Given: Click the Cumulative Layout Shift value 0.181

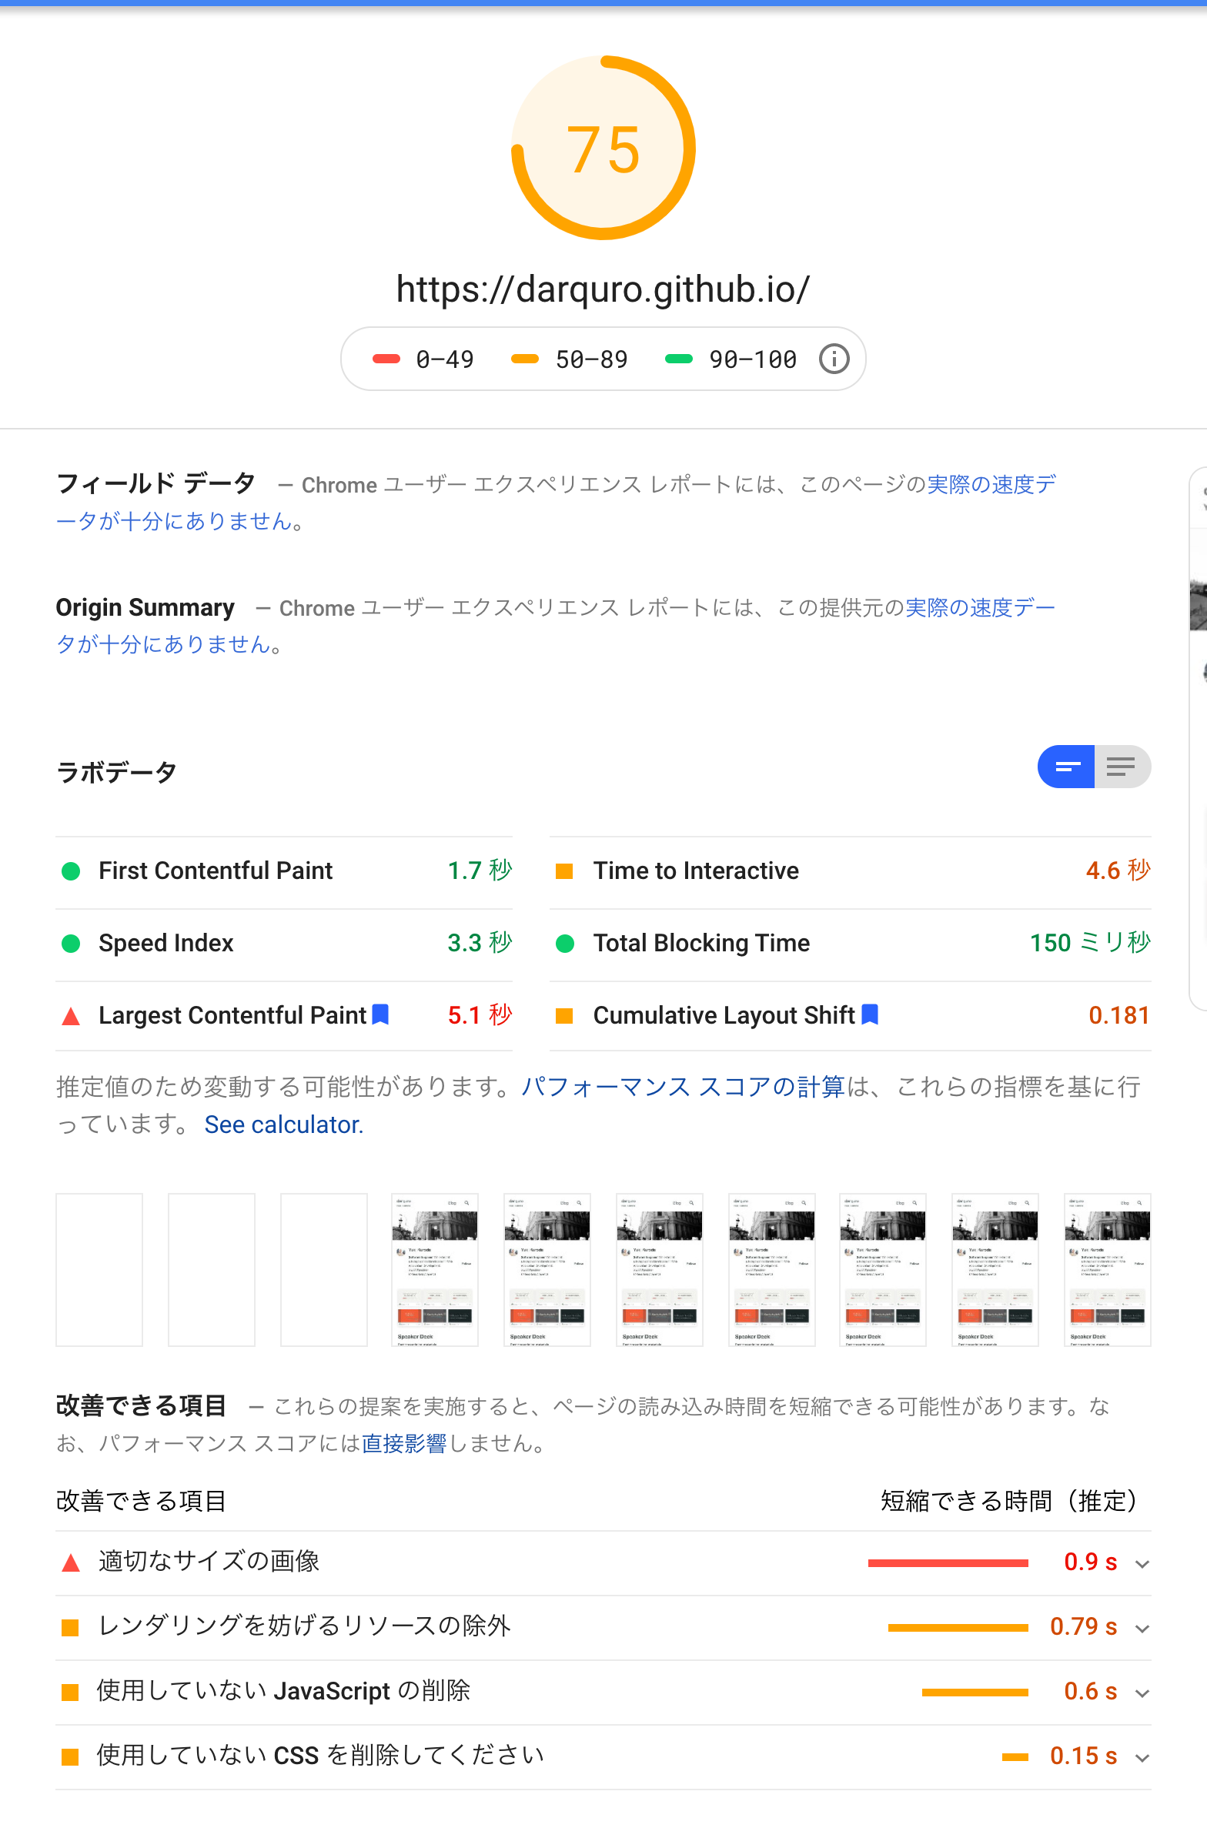Looking at the screenshot, I should (x=1119, y=1014).
